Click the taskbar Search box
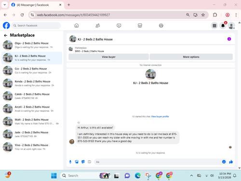 (x=85, y=176)
